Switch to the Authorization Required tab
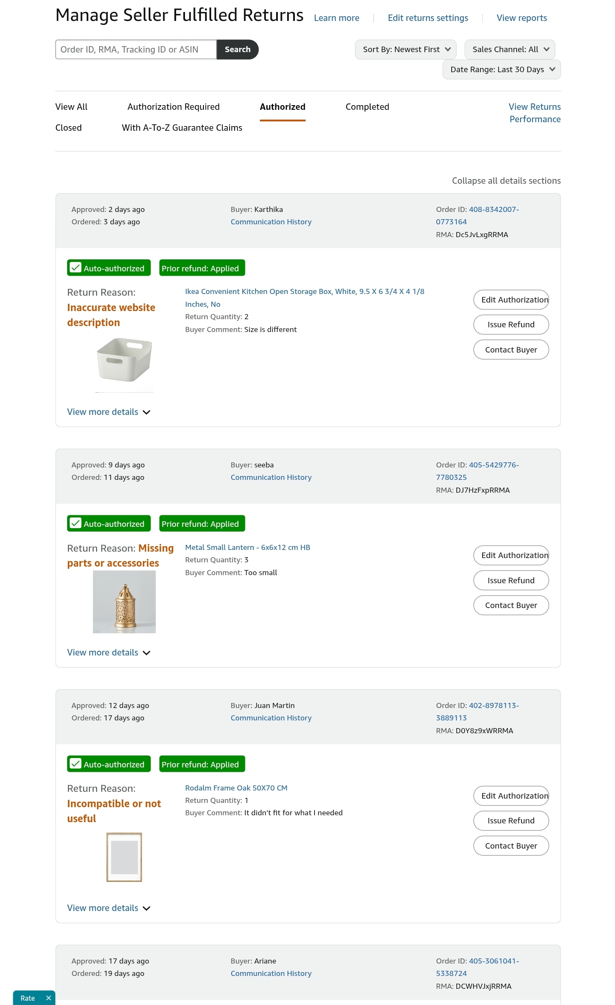615x1005 pixels. [174, 107]
